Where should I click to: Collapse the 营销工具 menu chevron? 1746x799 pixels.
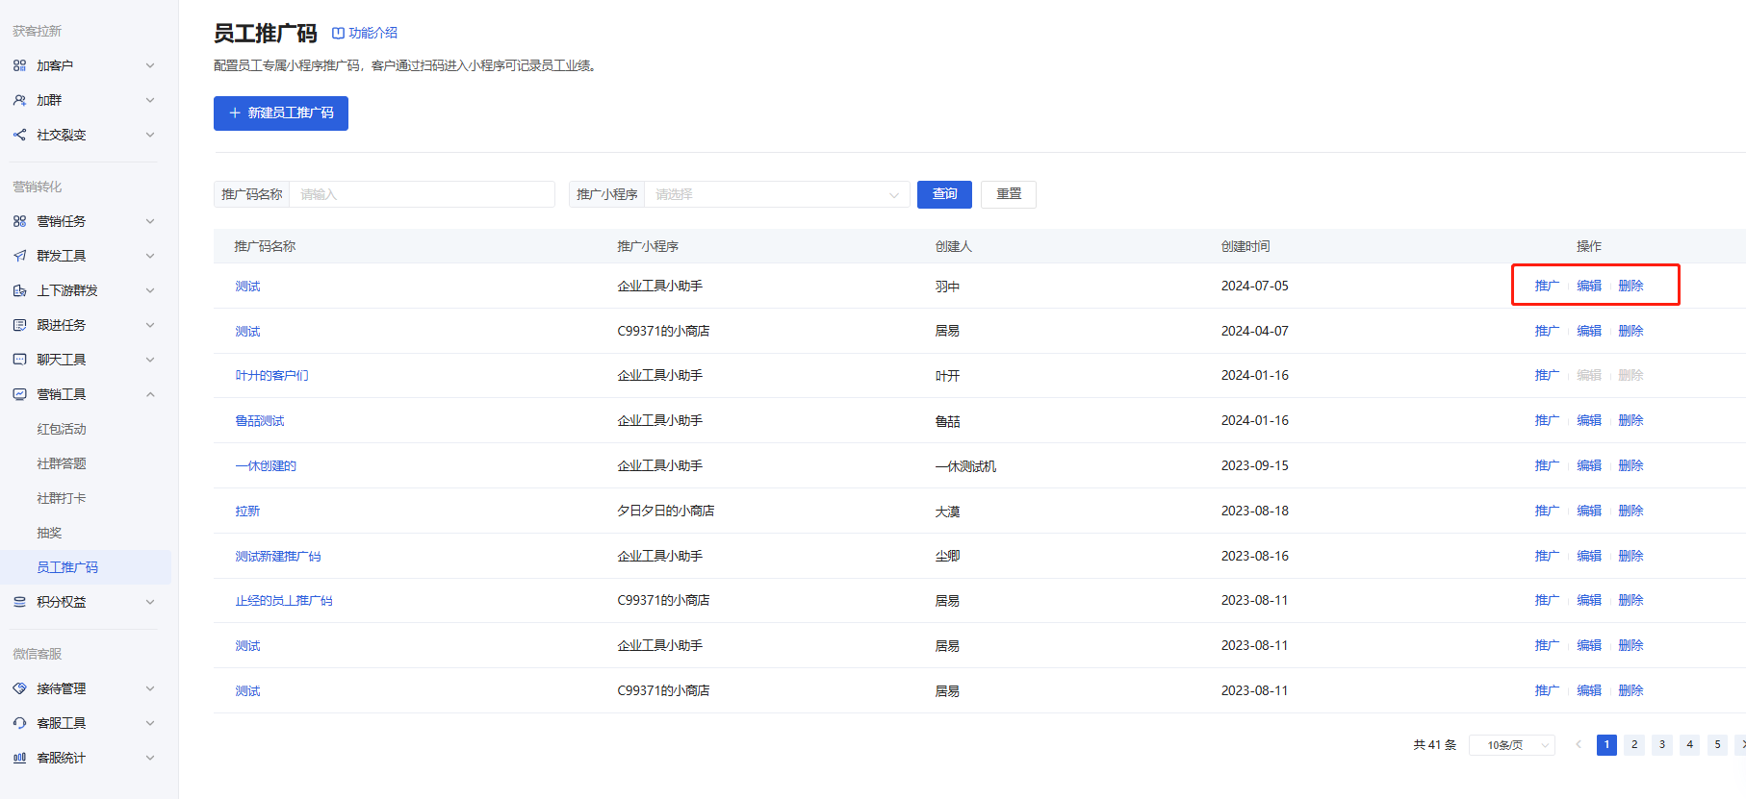150,394
